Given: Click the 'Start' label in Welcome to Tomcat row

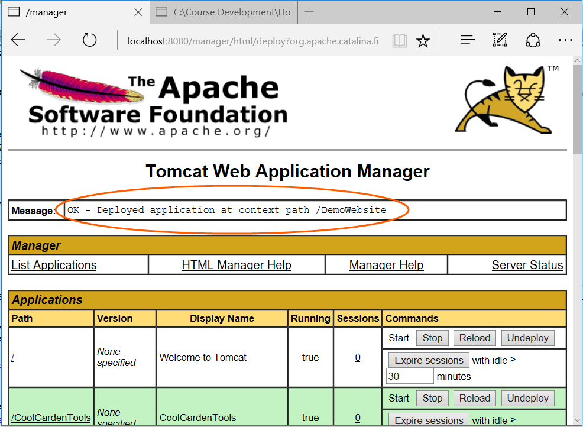Looking at the screenshot, I should coord(399,338).
